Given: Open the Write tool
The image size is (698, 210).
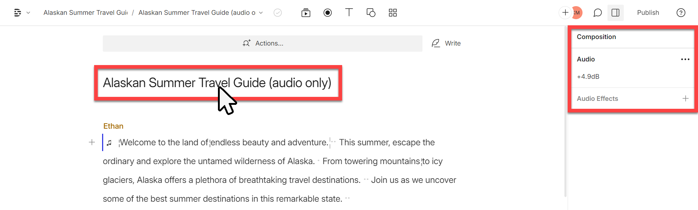Looking at the screenshot, I should [446, 43].
